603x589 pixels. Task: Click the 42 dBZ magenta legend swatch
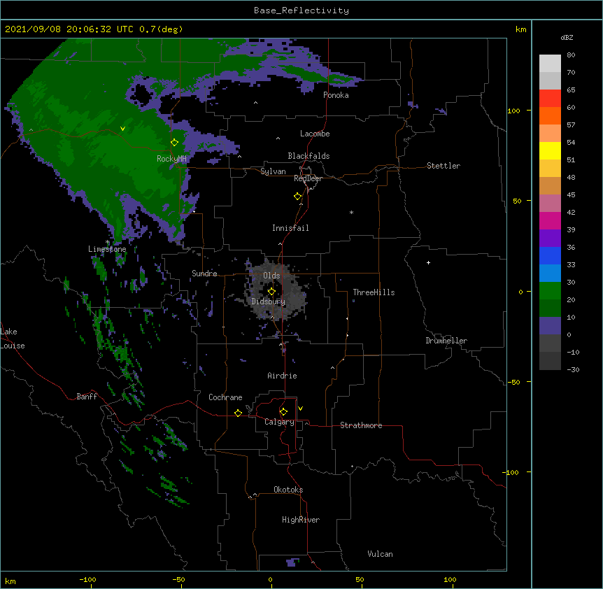(x=550, y=220)
